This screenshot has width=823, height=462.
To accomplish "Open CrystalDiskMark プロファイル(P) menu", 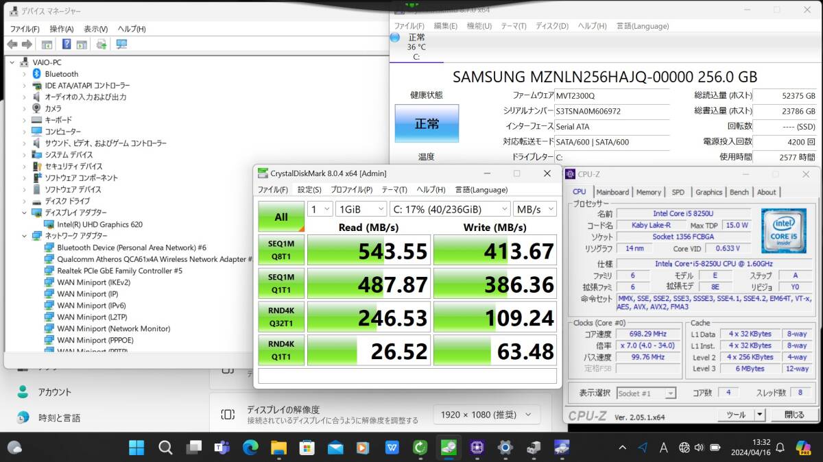I will pyautogui.click(x=351, y=190).
